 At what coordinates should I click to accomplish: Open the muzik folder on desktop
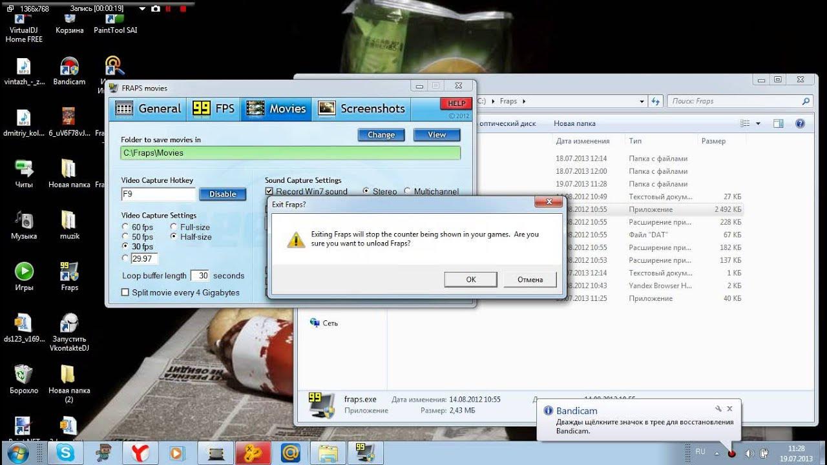69,225
